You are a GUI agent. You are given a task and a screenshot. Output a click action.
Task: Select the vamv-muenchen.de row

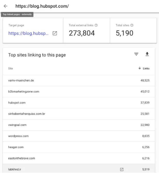79,80
